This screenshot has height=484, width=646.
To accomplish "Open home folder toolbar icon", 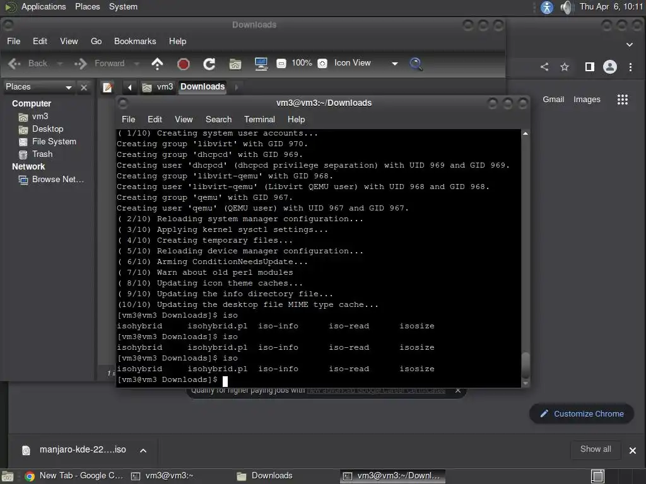I will click(x=235, y=64).
